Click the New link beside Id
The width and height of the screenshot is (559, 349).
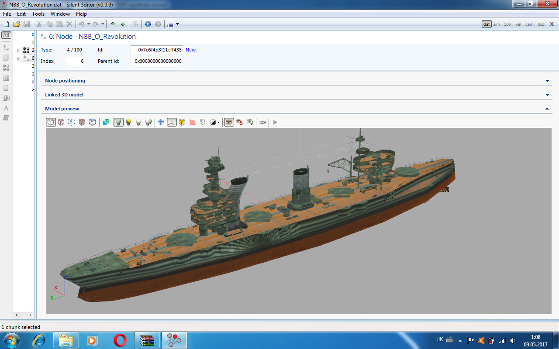pyautogui.click(x=190, y=50)
